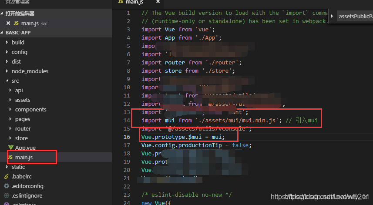Close the main.js editor tab
Viewport: 373px width, 205px height.
click(x=158, y=2)
